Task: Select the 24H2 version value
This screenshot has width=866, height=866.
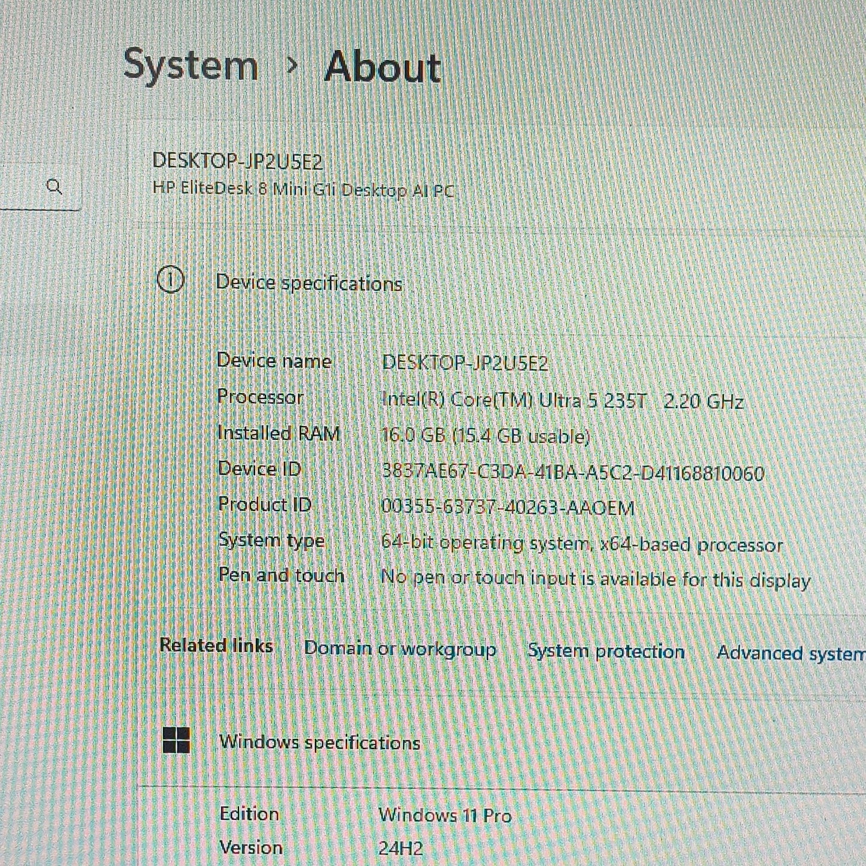Action: (x=400, y=849)
